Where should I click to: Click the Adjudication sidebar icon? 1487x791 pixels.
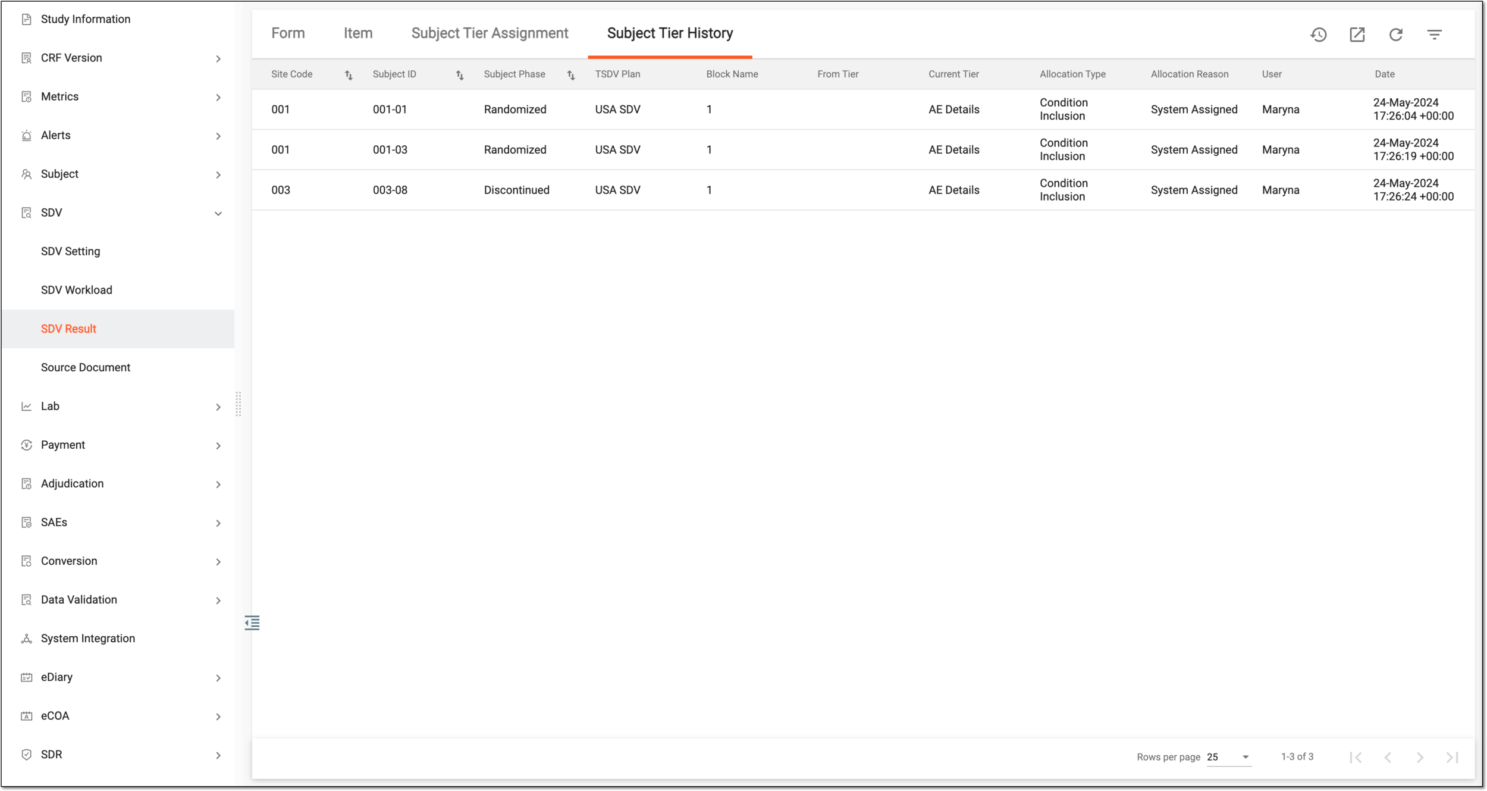(26, 484)
